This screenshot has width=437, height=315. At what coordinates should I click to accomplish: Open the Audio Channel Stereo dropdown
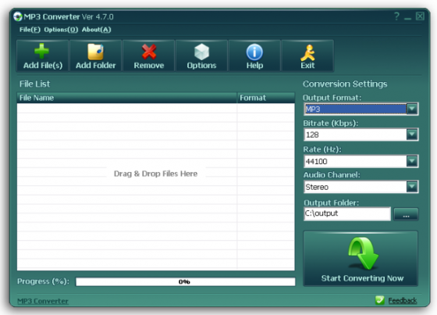[x=412, y=187]
